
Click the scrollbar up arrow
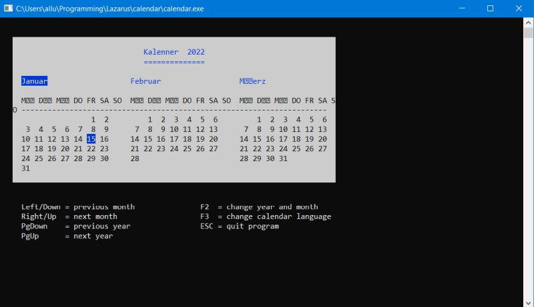coord(528,23)
